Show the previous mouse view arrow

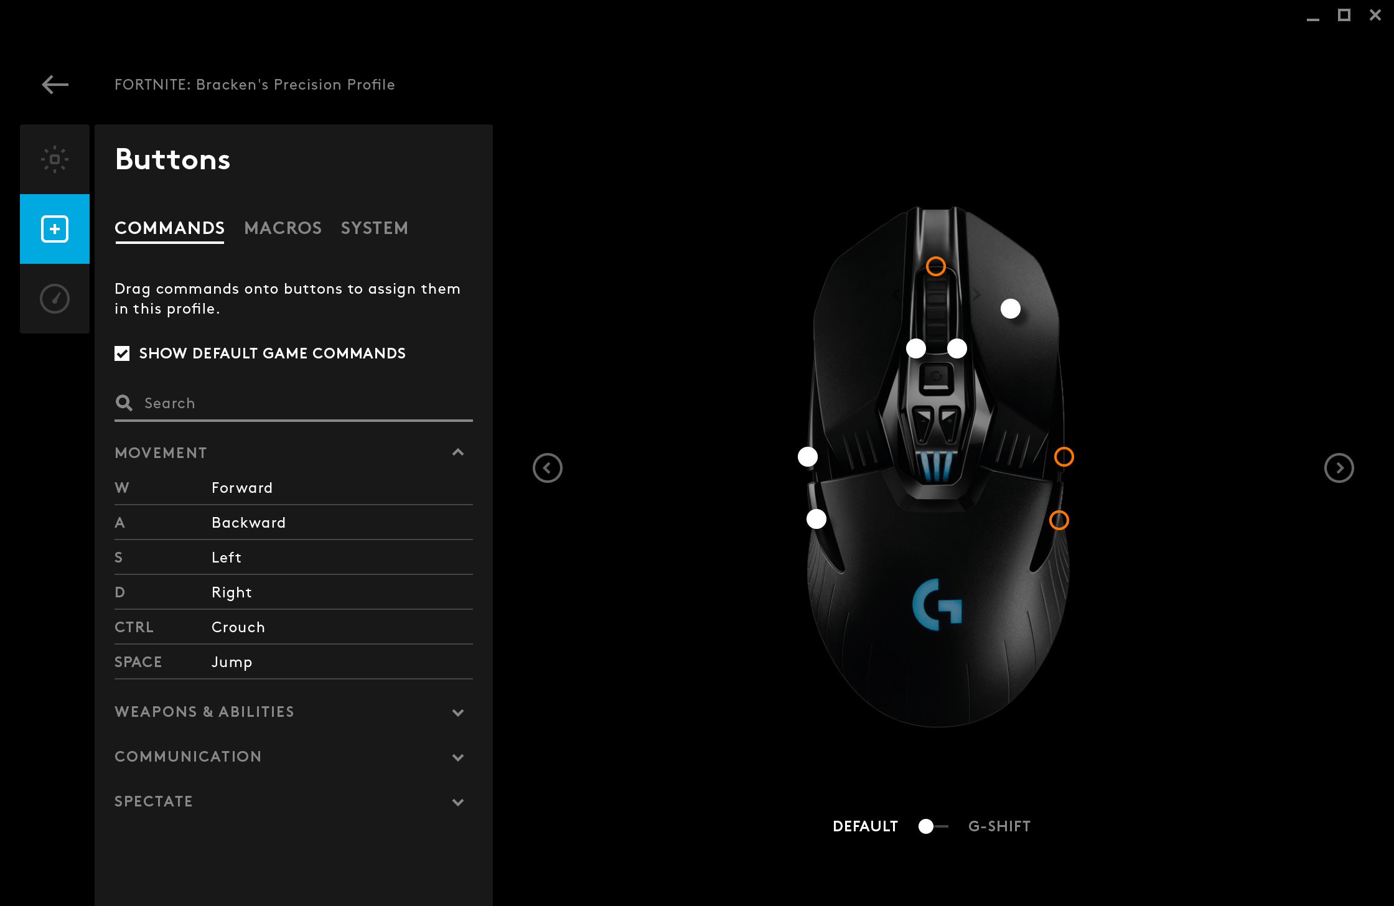[x=548, y=468]
